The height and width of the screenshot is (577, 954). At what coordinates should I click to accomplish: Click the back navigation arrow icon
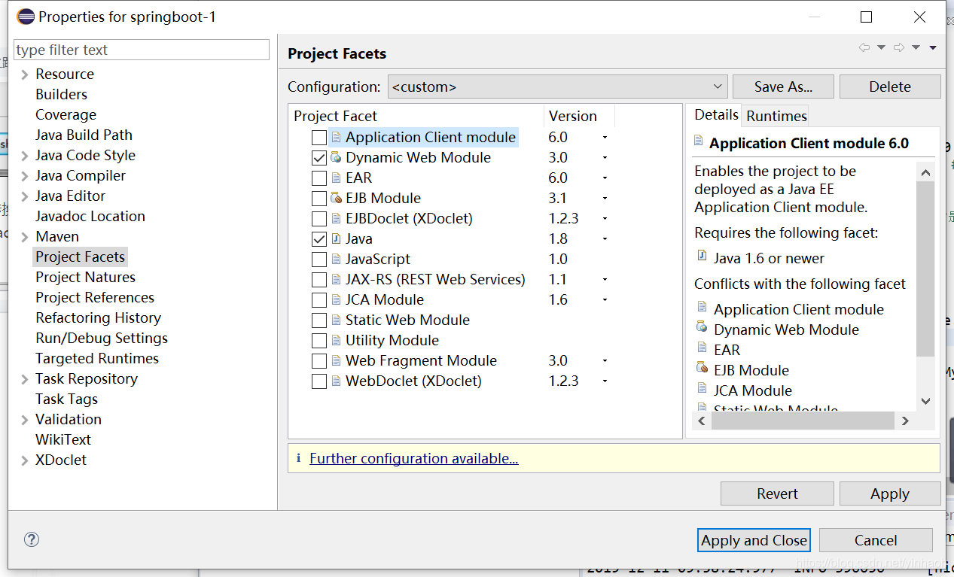(x=864, y=47)
